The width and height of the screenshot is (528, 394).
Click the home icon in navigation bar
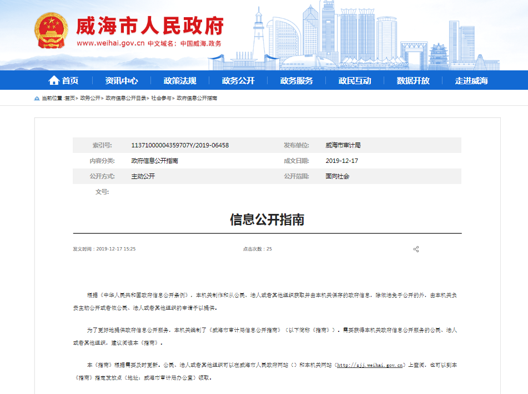tap(54, 80)
